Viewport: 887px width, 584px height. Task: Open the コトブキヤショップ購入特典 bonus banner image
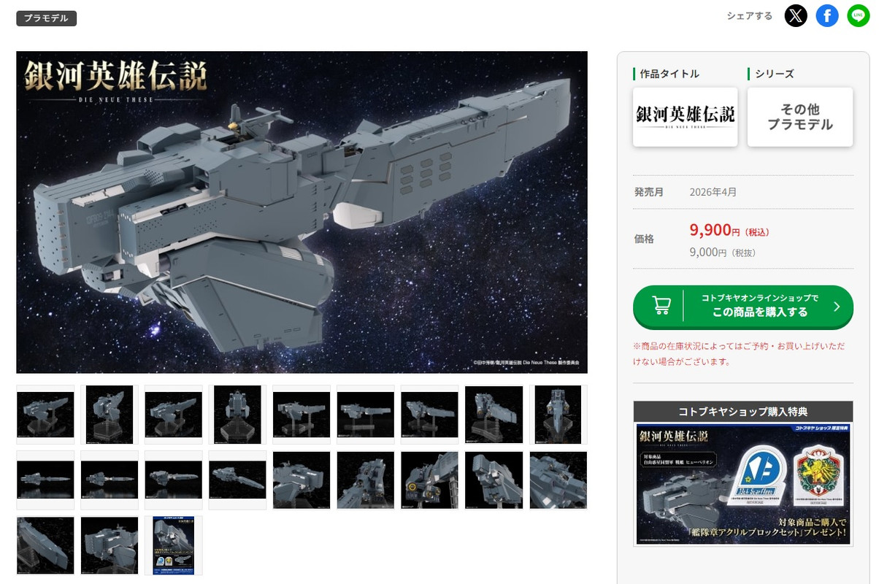[743, 484]
